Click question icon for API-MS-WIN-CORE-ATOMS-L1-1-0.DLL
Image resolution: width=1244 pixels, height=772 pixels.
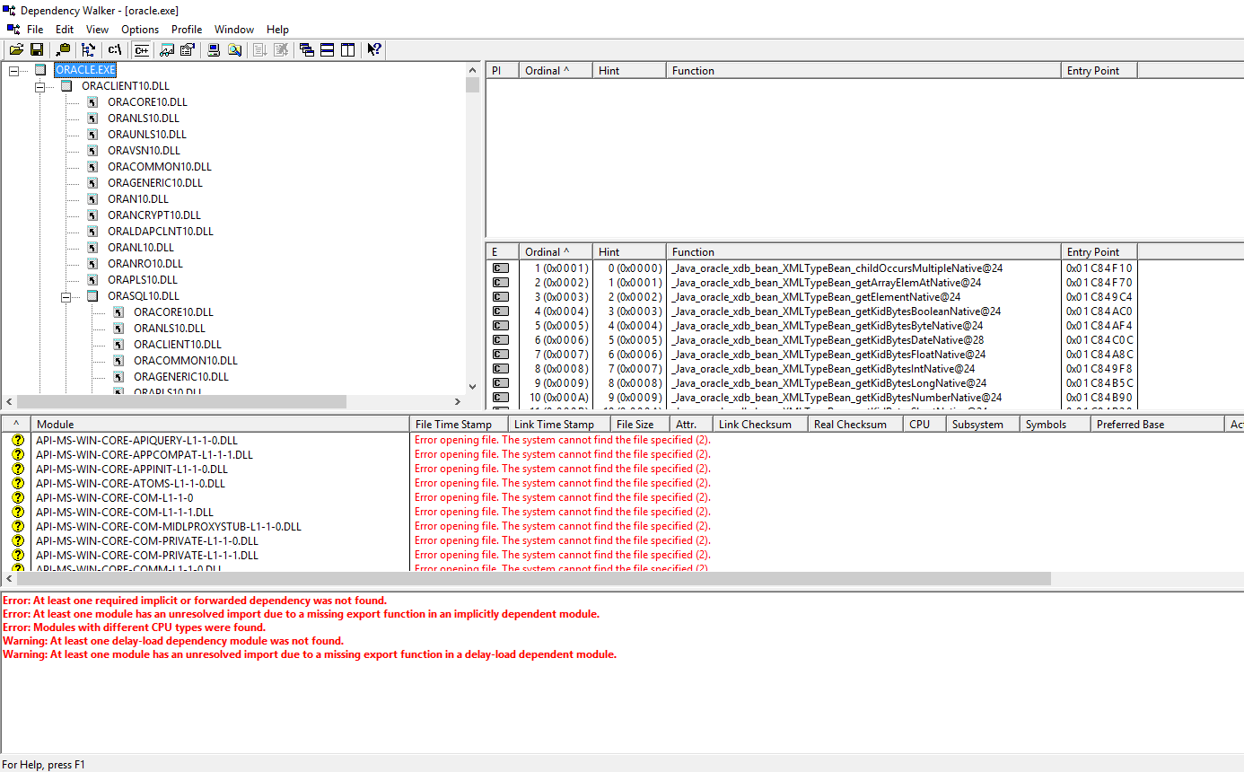[17, 484]
